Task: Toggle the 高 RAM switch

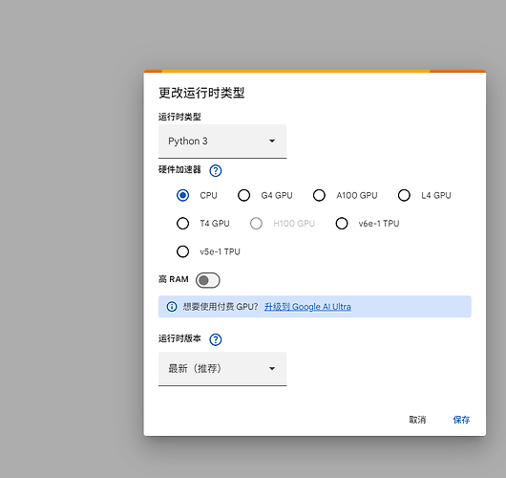Action: click(x=208, y=280)
